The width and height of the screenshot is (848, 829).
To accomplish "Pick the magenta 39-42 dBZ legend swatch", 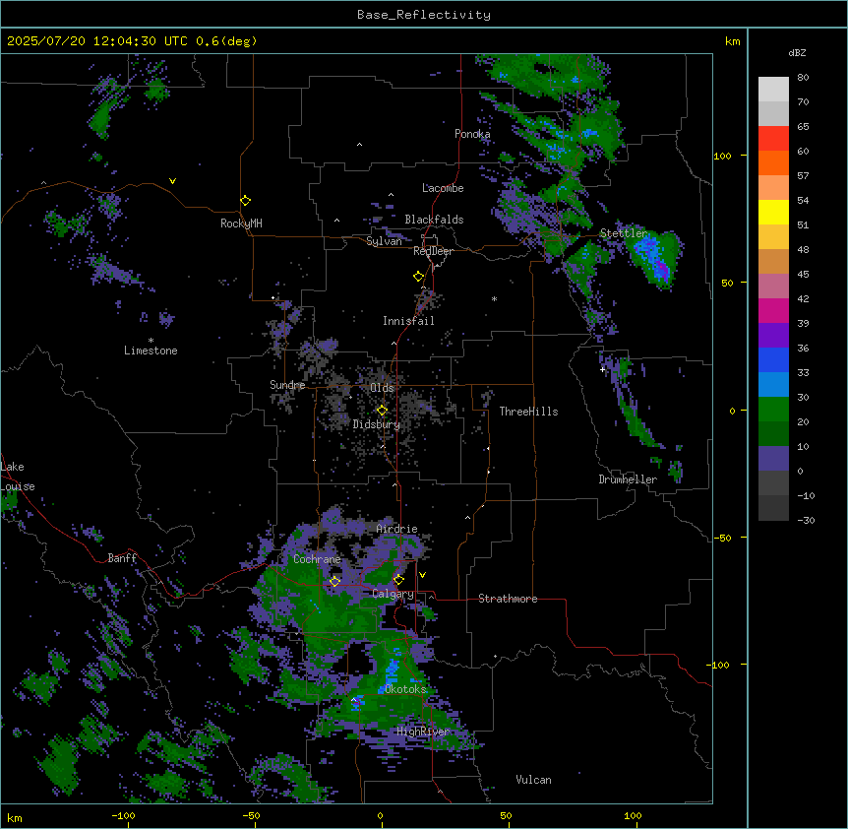I will point(773,311).
